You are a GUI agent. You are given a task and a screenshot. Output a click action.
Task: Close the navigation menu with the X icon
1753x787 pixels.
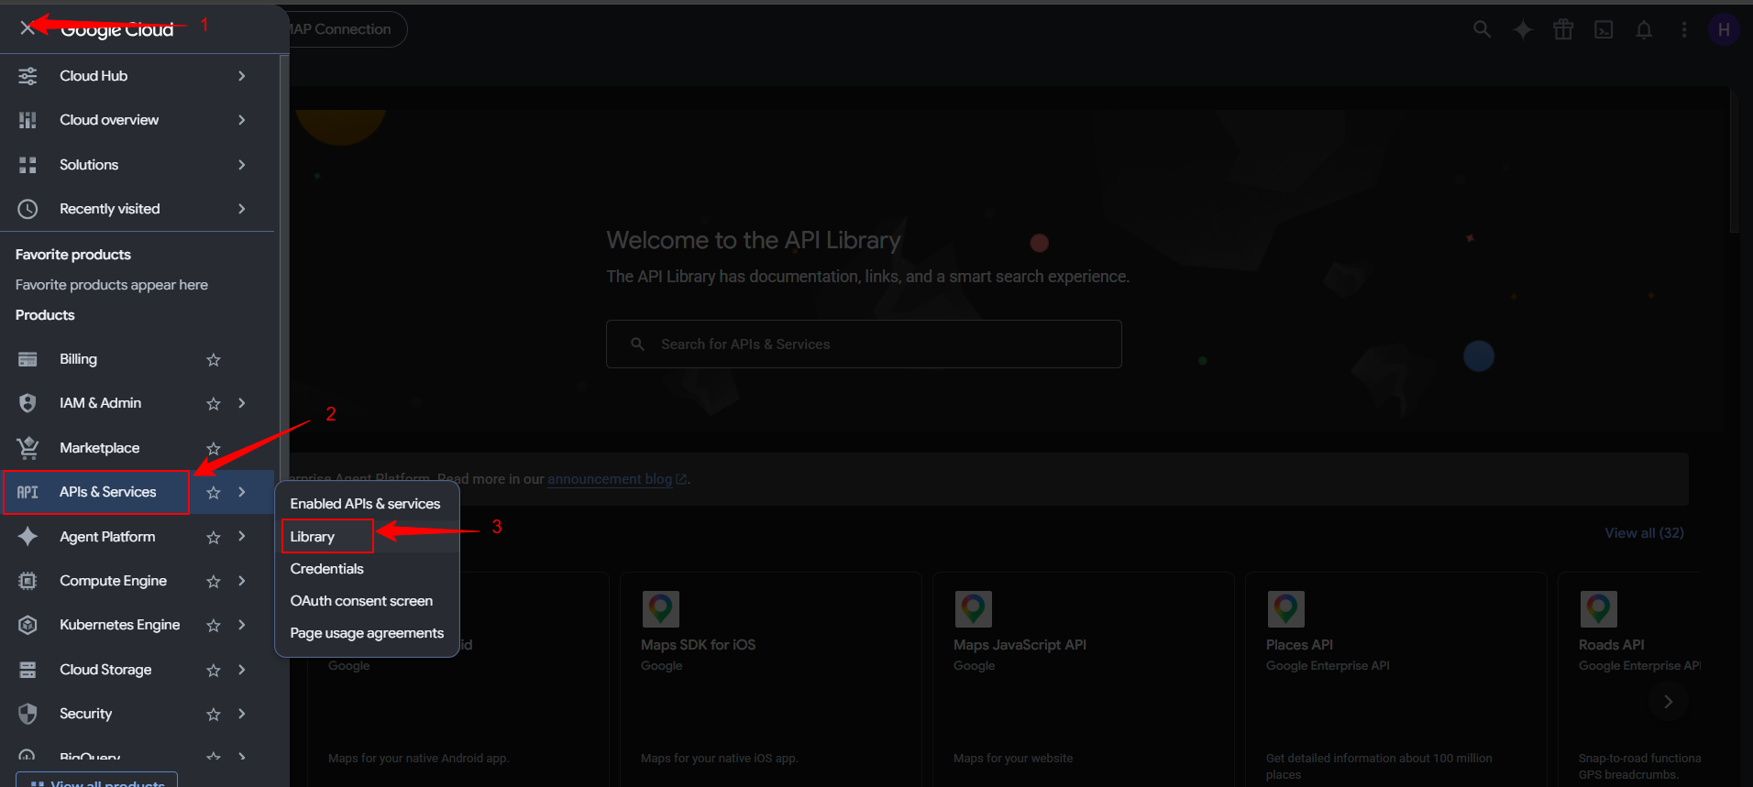(x=28, y=27)
